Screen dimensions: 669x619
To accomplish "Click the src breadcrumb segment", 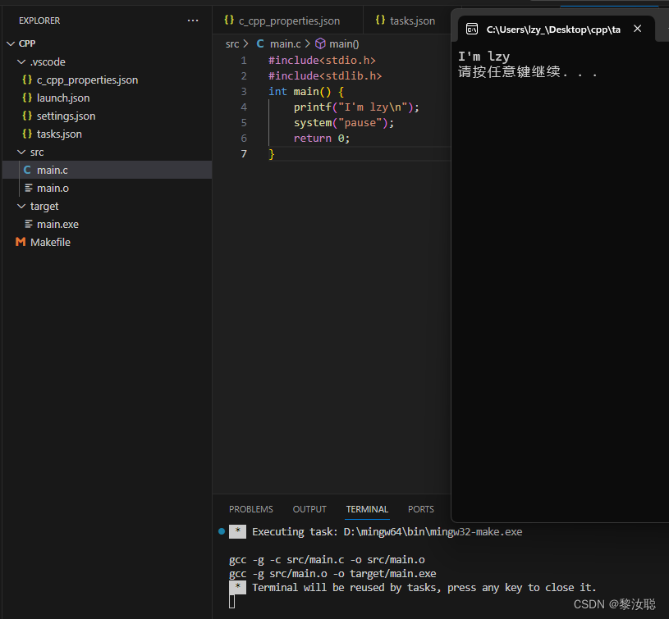I will (232, 44).
